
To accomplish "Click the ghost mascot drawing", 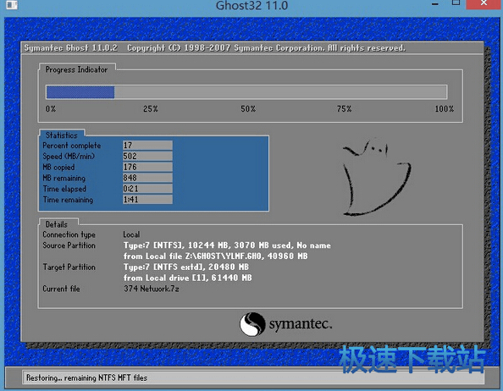I will click(377, 177).
